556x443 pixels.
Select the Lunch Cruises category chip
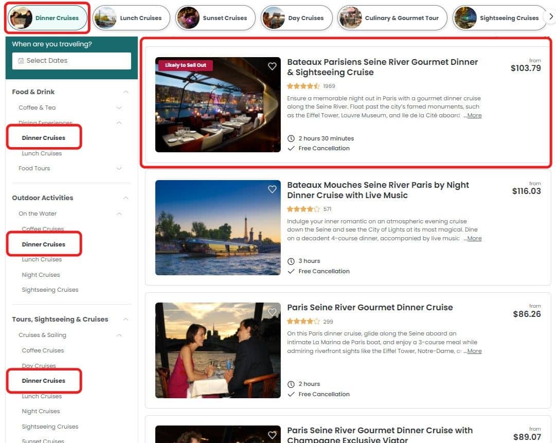pyautogui.click(x=131, y=17)
